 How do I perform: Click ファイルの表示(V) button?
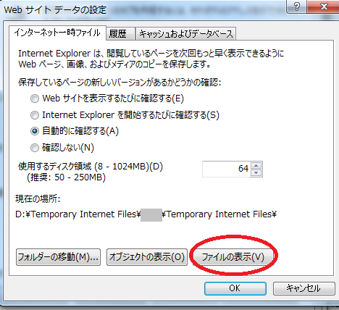point(233,257)
